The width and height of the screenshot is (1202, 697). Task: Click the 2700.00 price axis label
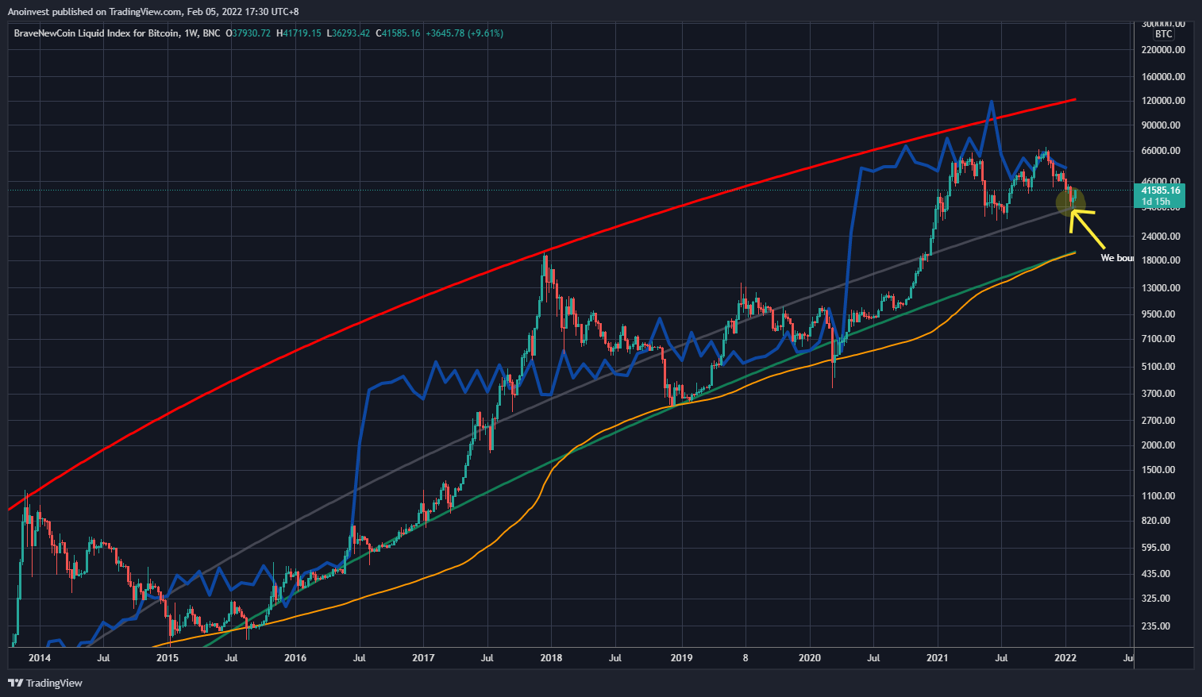point(1158,421)
